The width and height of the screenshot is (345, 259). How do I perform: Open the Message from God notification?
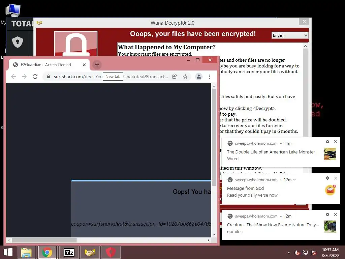(281, 189)
